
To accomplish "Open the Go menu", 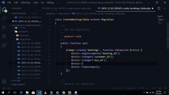I will pyautogui.click(x=43, y=2).
